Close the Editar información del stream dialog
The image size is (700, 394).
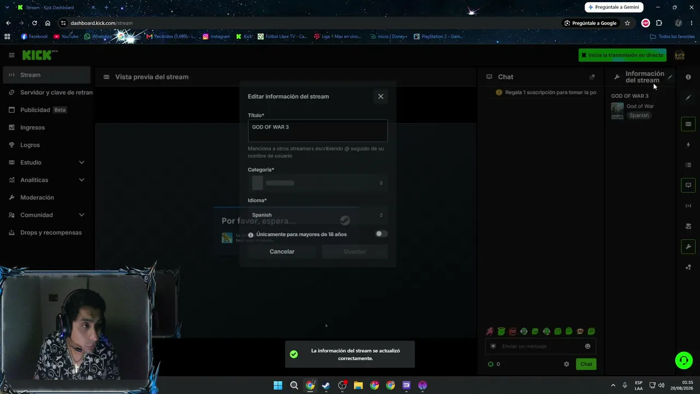[x=381, y=96]
